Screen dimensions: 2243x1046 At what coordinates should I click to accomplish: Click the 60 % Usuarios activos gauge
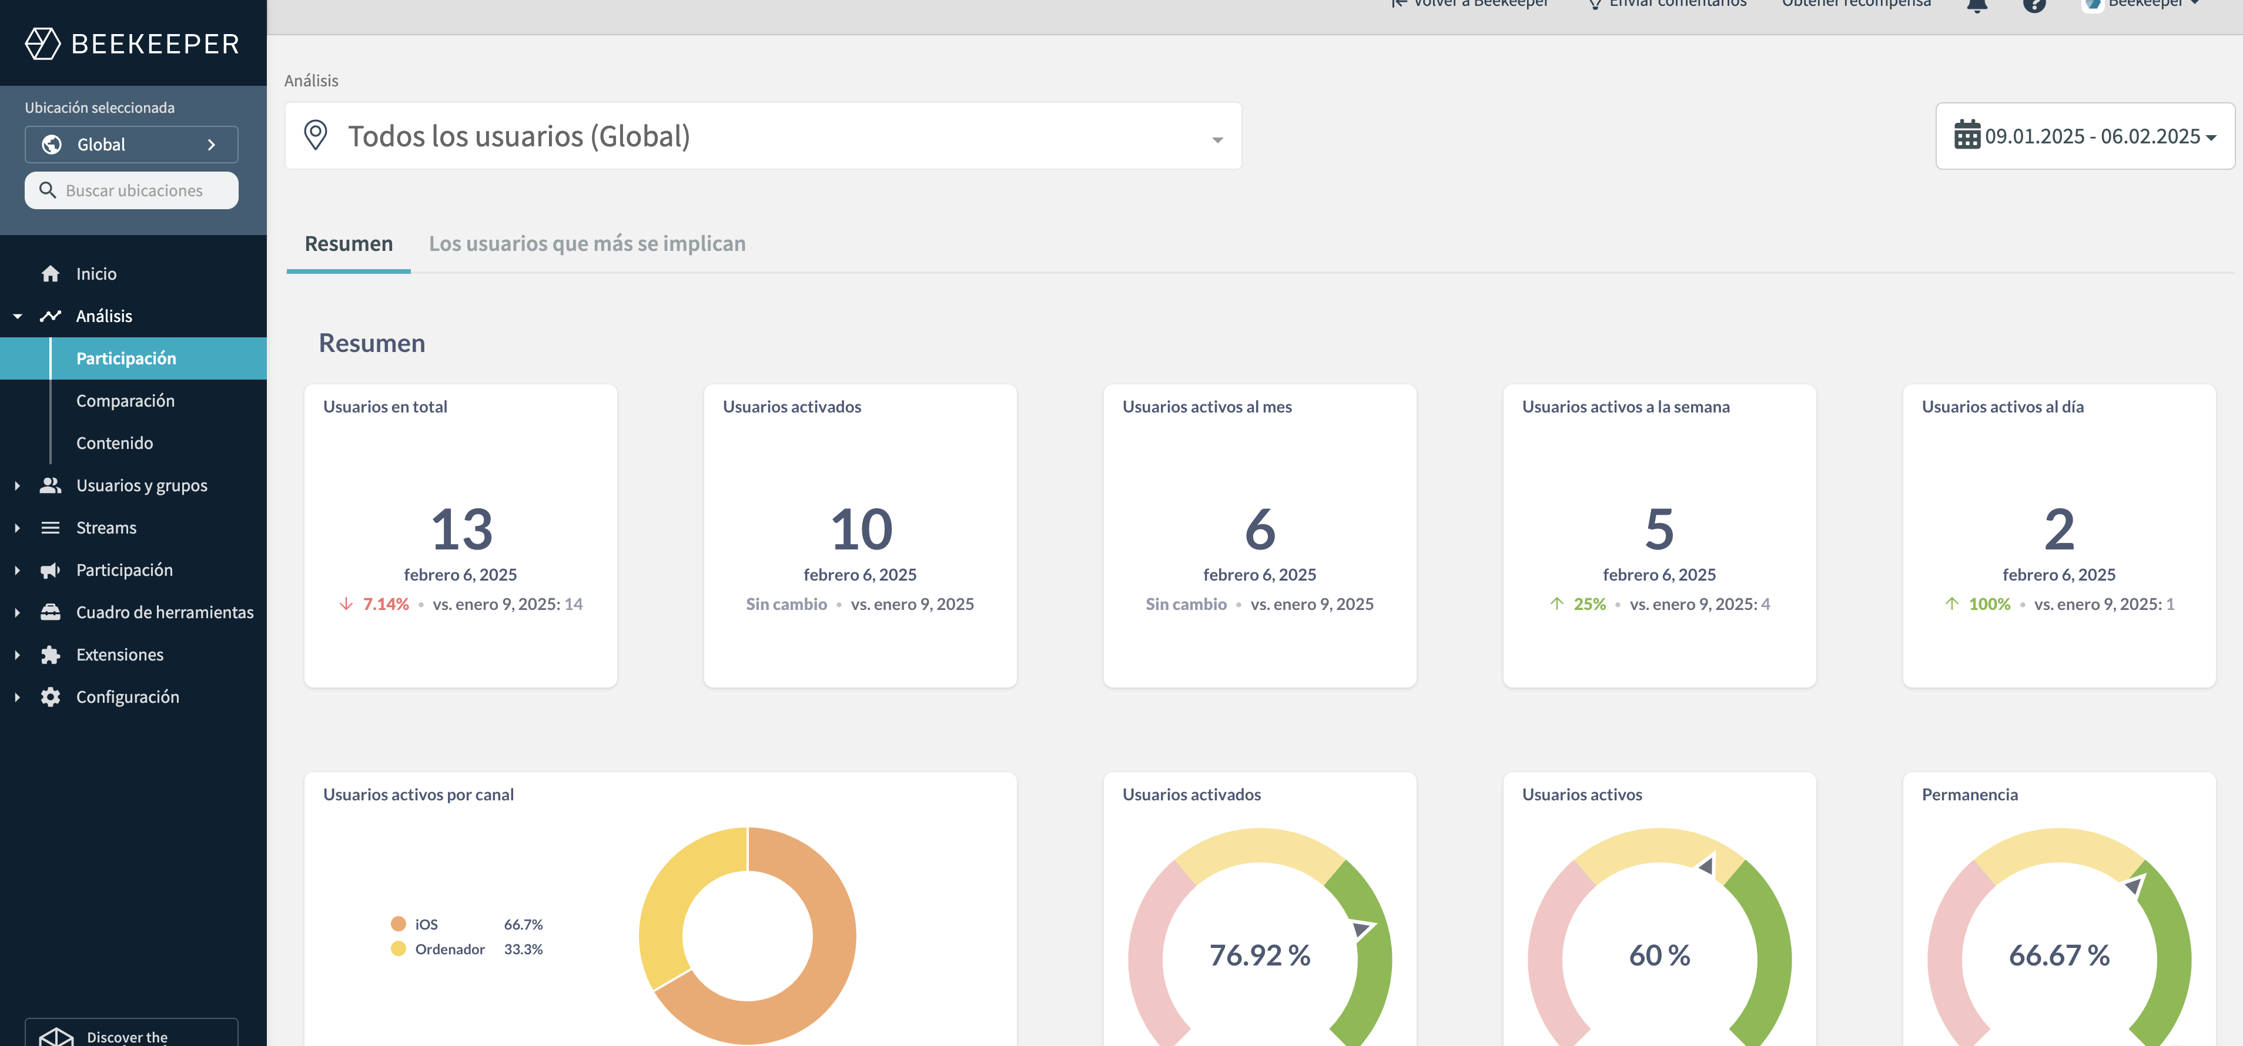point(1659,936)
